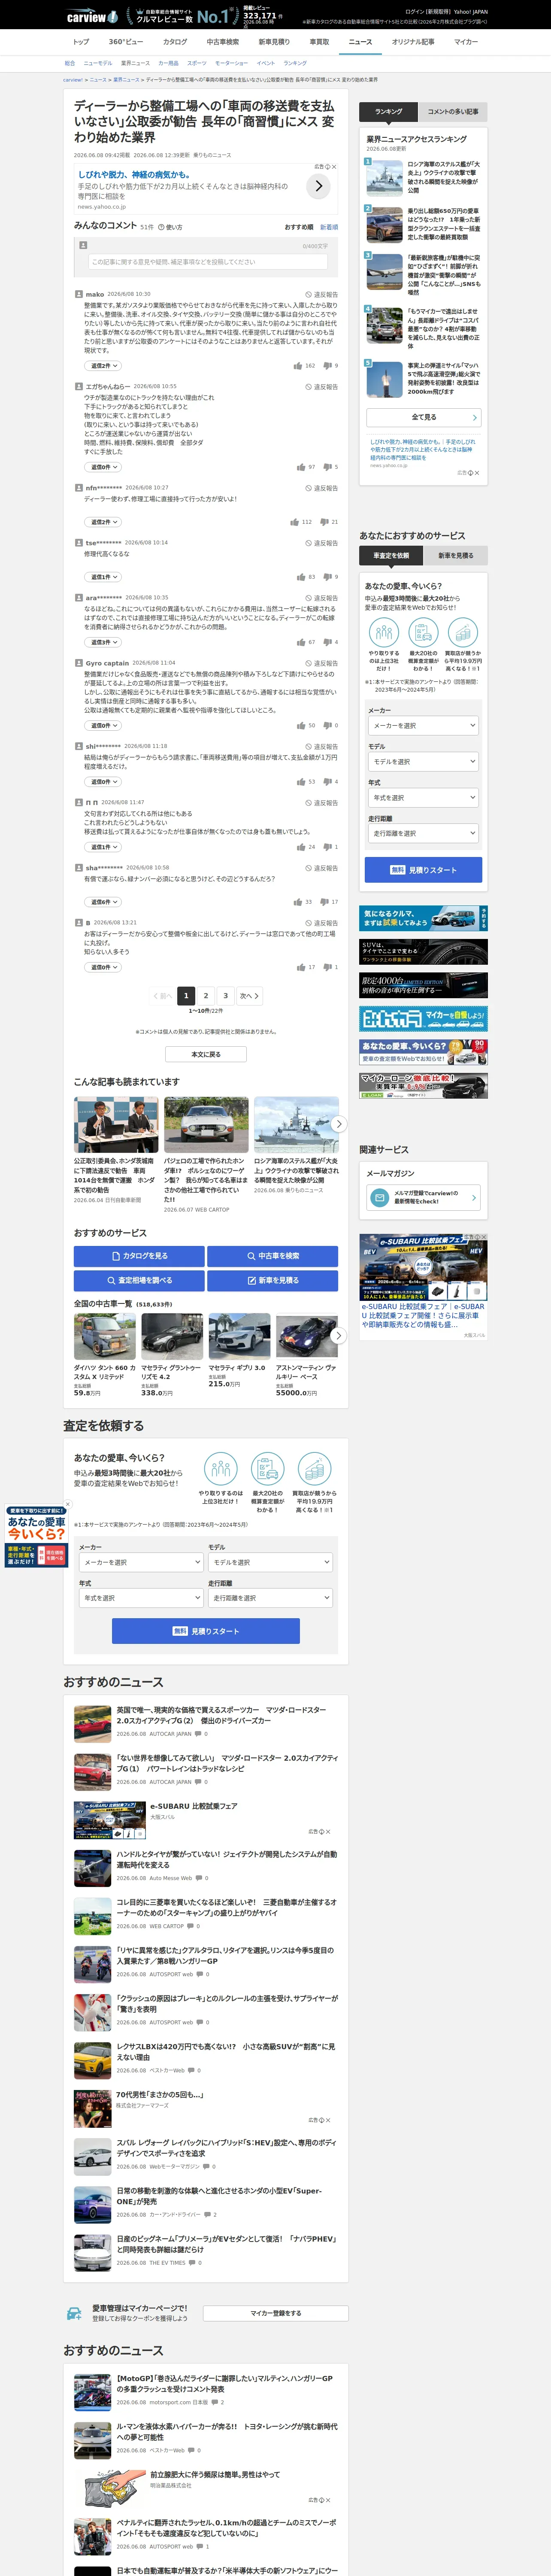Open メーカーを選択 dropdown in あなたにおすすめのサービス panel

(x=423, y=726)
